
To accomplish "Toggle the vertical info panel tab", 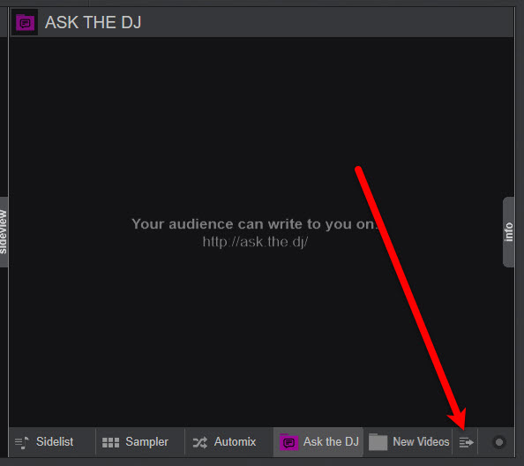I will [509, 232].
